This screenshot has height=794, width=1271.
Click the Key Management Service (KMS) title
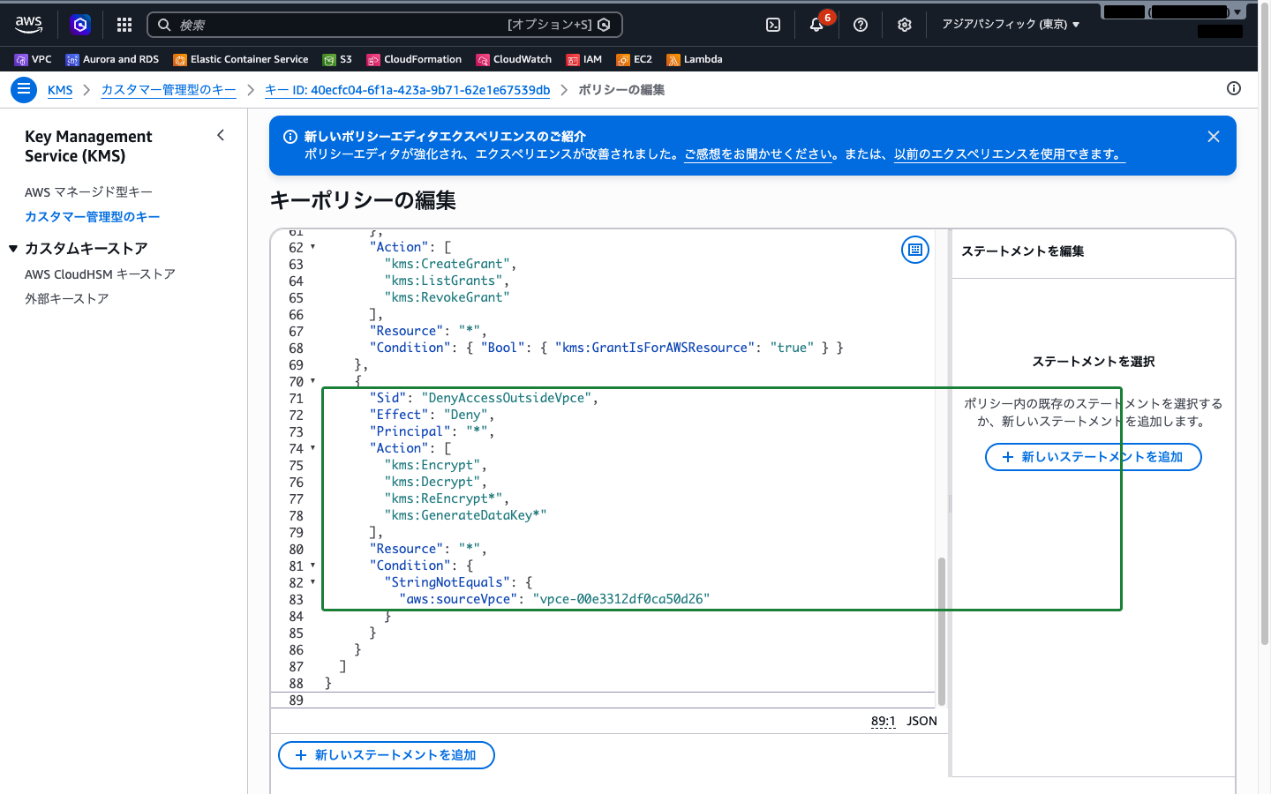pyautogui.click(x=88, y=146)
